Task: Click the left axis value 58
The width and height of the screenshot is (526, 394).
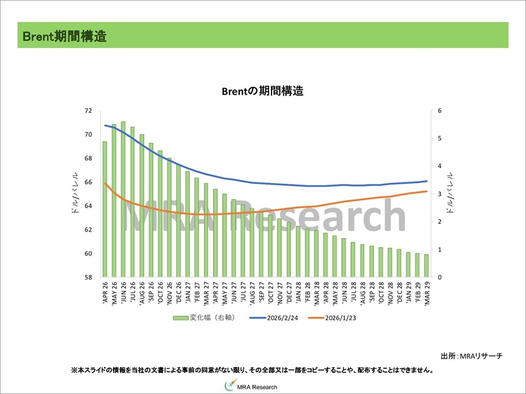Action: 87,277
